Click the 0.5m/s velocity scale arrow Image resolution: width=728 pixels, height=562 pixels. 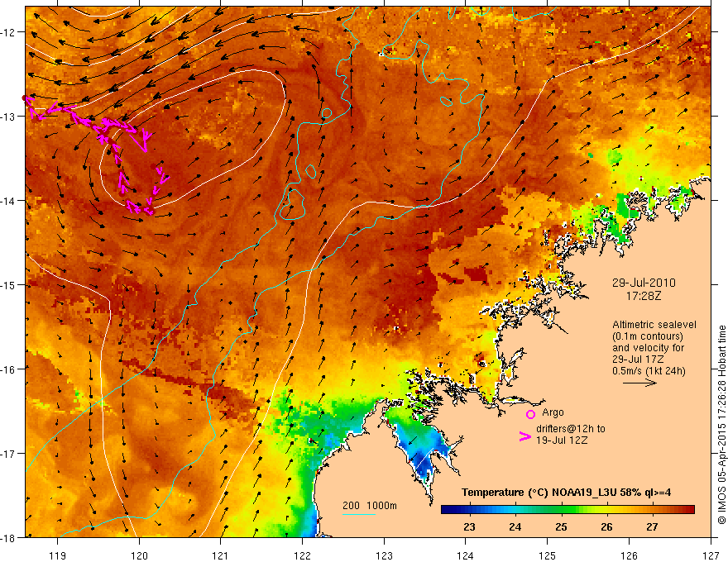[639, 383]
